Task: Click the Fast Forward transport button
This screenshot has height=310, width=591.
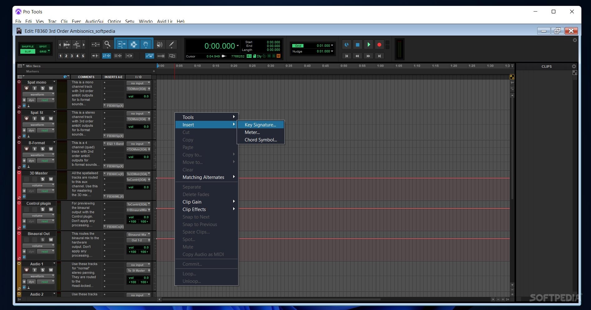Action: tap(368, 56)
